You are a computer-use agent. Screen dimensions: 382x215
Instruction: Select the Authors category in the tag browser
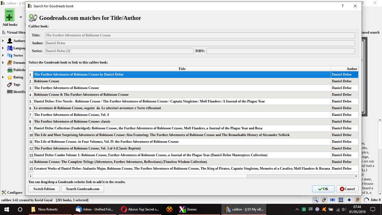16,41
